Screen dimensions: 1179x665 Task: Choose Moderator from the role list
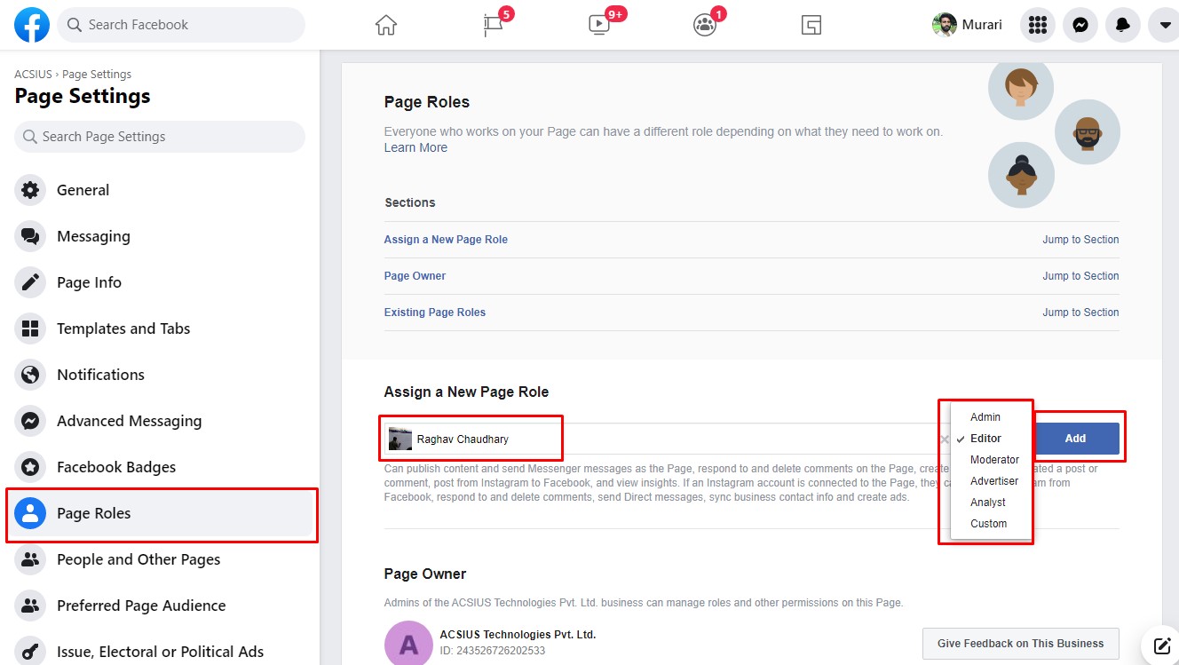[994, 459]
